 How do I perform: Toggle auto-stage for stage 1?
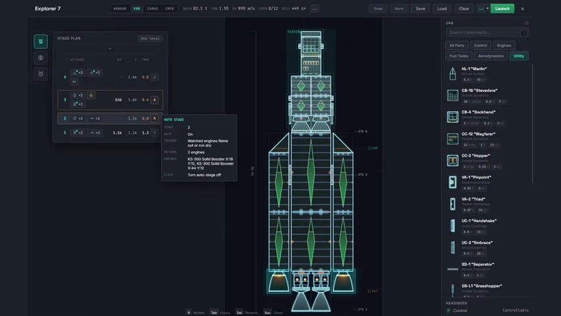coord(155,133)
